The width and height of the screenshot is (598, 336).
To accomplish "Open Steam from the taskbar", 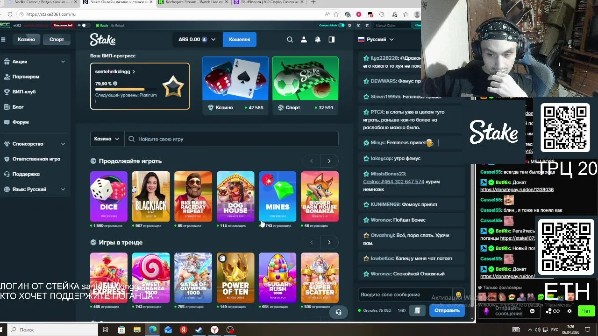I will pos(199,330).
